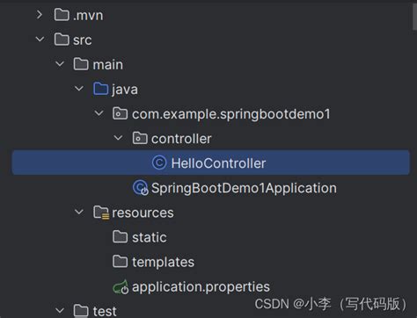Open the SpringBootDemo1Application class
417x318 pixels.
coord(244,188)
